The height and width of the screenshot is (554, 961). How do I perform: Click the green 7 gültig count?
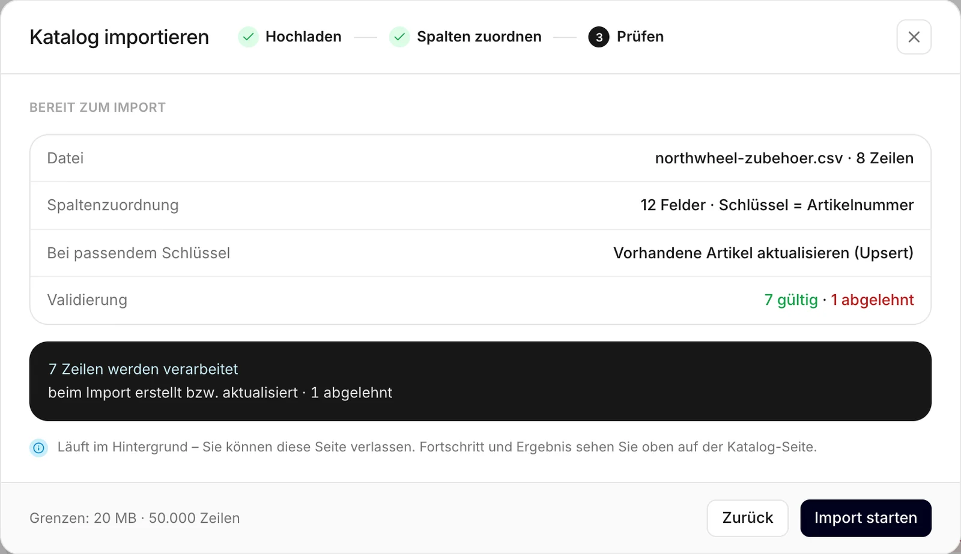(791, 300)
